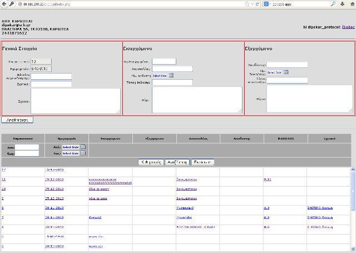Open protocol entry number 11 link
Image resolution: width=356 pixels, height=253 pixels.
coord(4,179)
